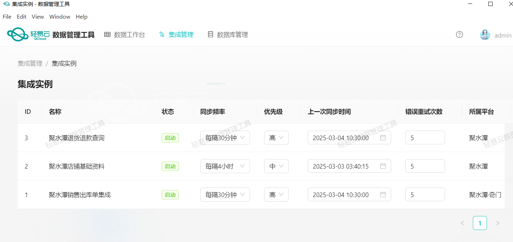Expand sync frequency dropdown for 聚水潭销售出库单集成
The image size is (513, 242).
(225, 195)
